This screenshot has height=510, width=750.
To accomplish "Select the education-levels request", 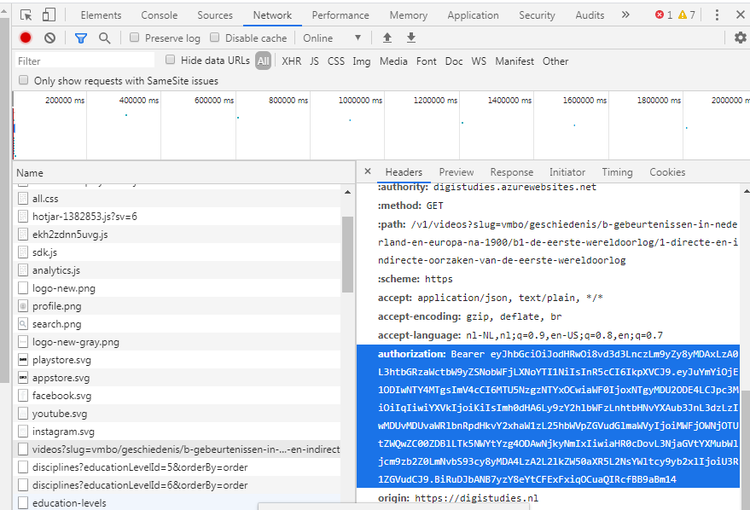I will point(177,503).
